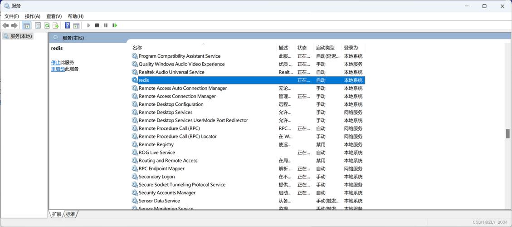Toggle the show/hide action pane icon
This screenshot has height=227, width=512.
(76, 25)
